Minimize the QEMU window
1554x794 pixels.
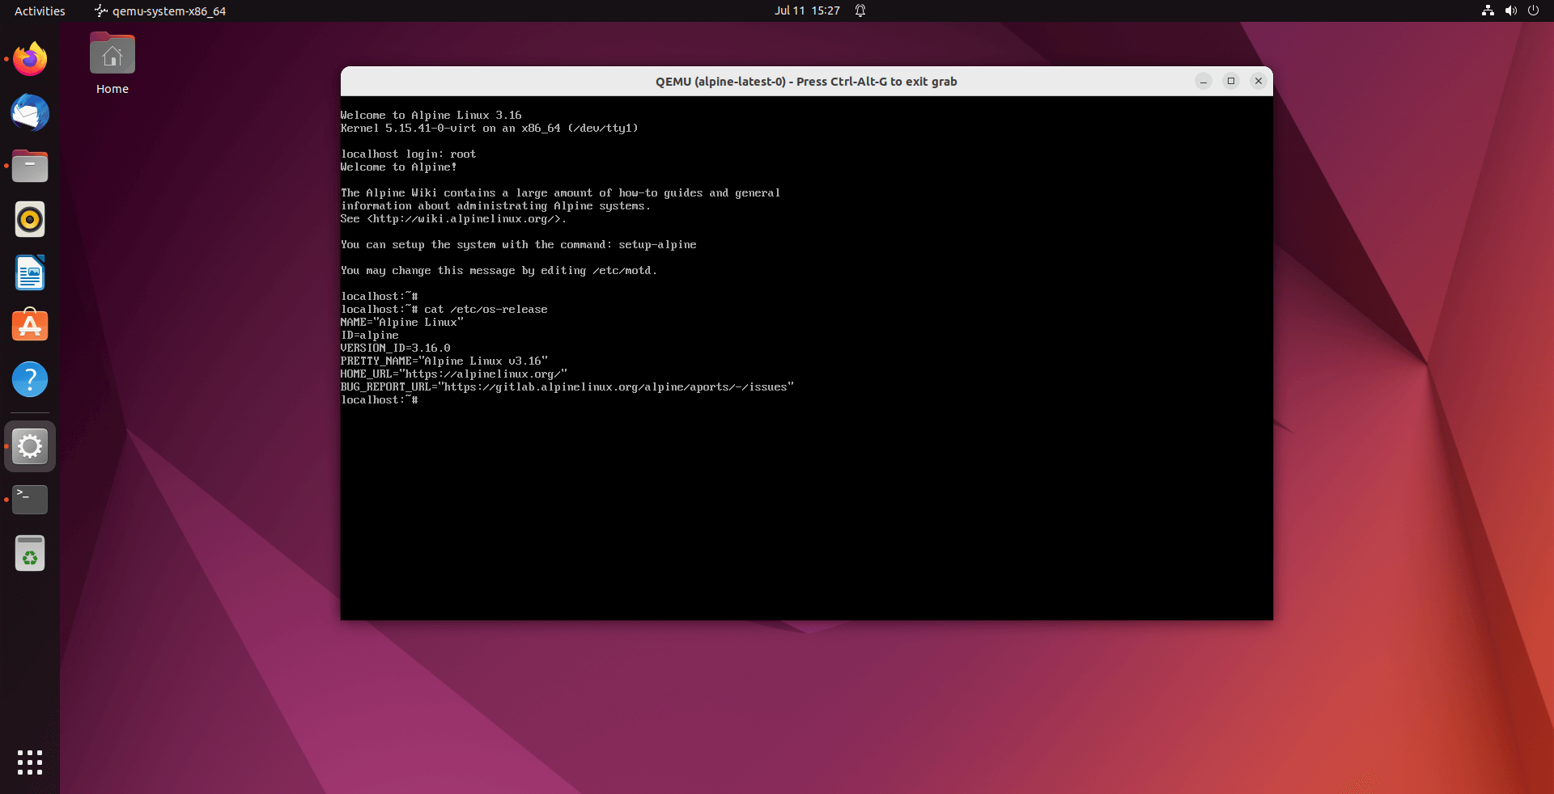click(1204, 81)
